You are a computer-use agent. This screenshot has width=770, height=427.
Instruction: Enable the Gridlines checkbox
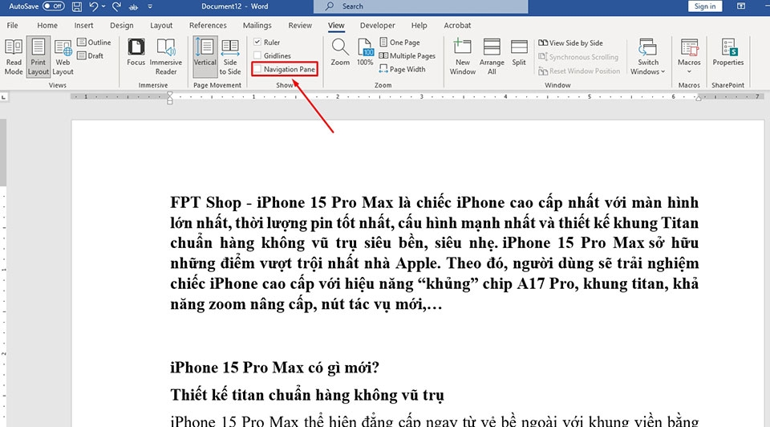257,55
